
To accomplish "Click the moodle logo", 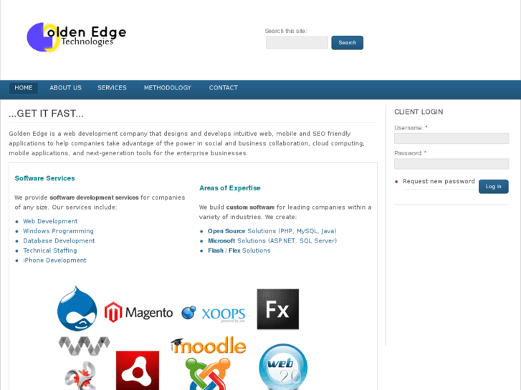I will [x=209, y=345].
